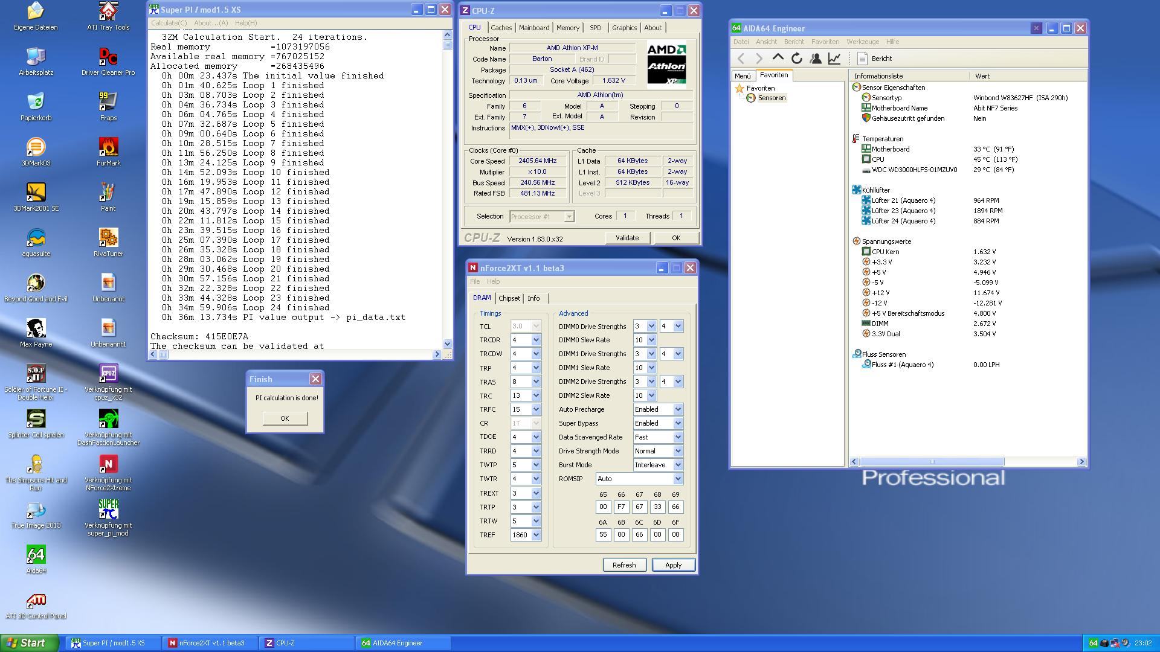Screen dimensions: 1160x652
Task: Click OK button in Super PI dialog
Action: pyautogui.click(x=285, y=418)
